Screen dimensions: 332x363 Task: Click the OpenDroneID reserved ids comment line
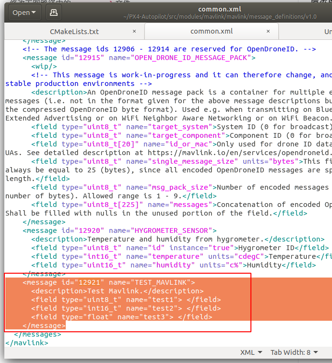click(x=169, y=49)
